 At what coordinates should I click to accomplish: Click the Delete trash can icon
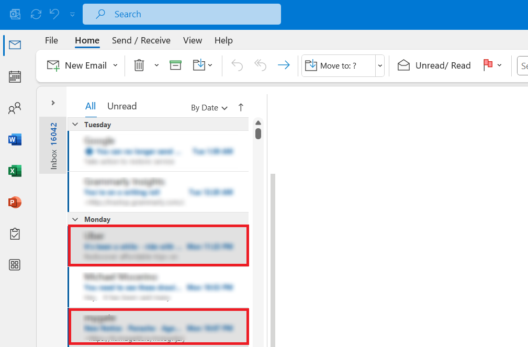(139, 65)
